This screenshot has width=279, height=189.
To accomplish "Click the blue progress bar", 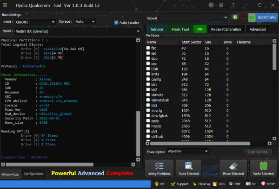I will tap(75, 184).
